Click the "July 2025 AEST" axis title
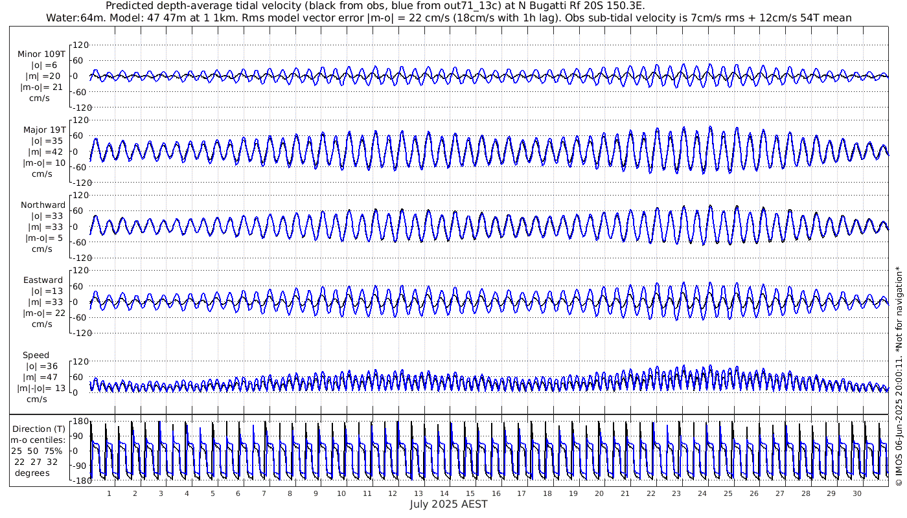This screenshot has height=518, width=907. pos(448,504)
